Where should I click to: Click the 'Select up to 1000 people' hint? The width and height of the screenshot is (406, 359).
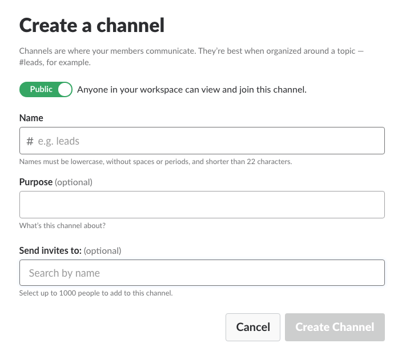tap(96, 293)
